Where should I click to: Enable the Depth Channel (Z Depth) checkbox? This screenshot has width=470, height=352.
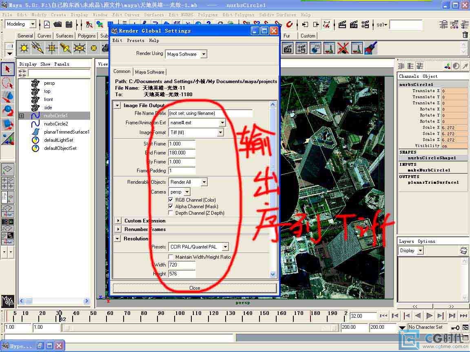coord(171,213)
